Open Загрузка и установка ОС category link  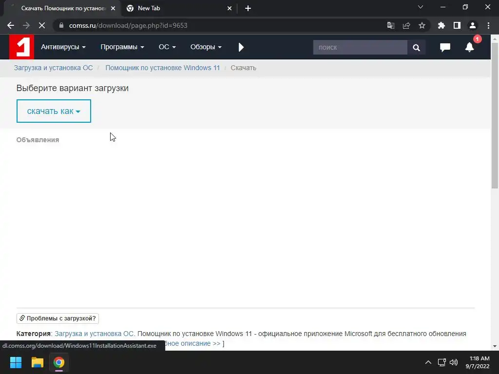(x=95, y=334)
